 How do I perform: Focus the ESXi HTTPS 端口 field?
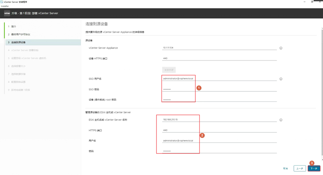pyautogui.click(x=220, y=130)
